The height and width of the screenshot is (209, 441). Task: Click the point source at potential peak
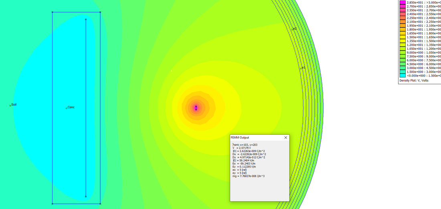[x=196, y=107]
